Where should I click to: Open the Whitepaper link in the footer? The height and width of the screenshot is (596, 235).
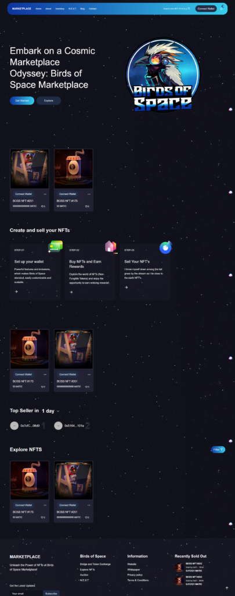[x=133, y=569]
